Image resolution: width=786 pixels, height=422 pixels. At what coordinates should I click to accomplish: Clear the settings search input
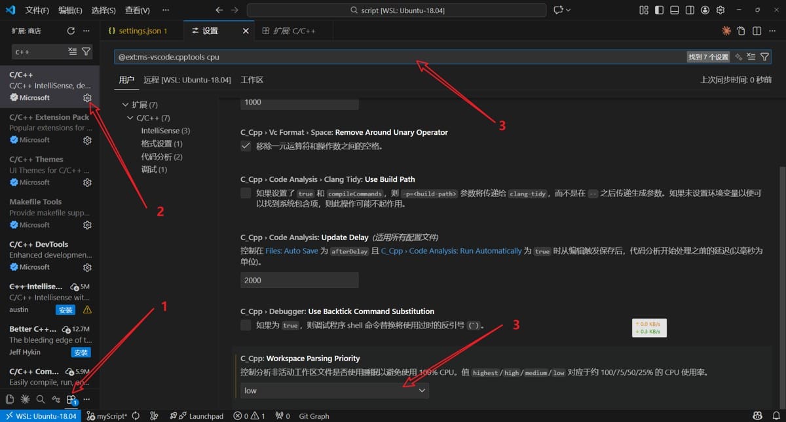point(751,57)
